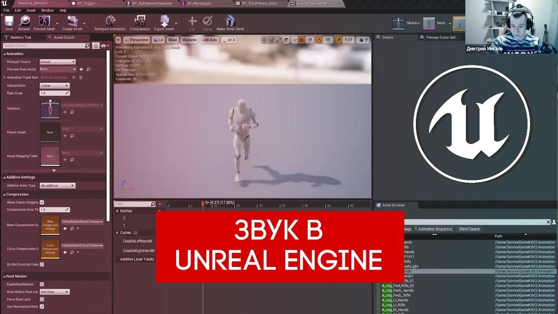Click the Bone Compression Settings thumbnail
This screenshot has width=558, height=314.
(50, 225)
